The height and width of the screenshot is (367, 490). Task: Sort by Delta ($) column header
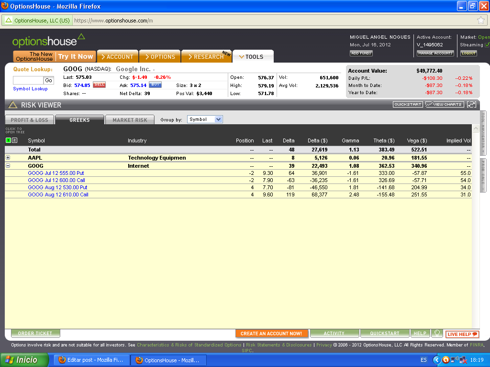tap(318, 140)
